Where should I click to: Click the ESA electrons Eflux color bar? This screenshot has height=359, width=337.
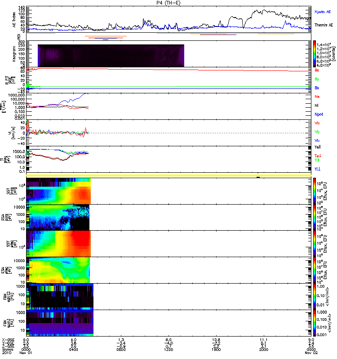pos(315,270)
